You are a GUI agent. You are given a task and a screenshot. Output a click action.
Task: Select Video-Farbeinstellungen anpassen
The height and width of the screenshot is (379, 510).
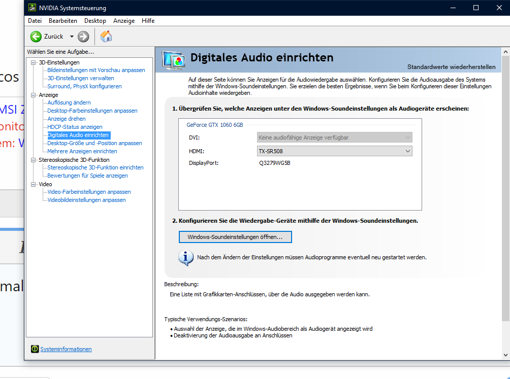pos(89,192)
